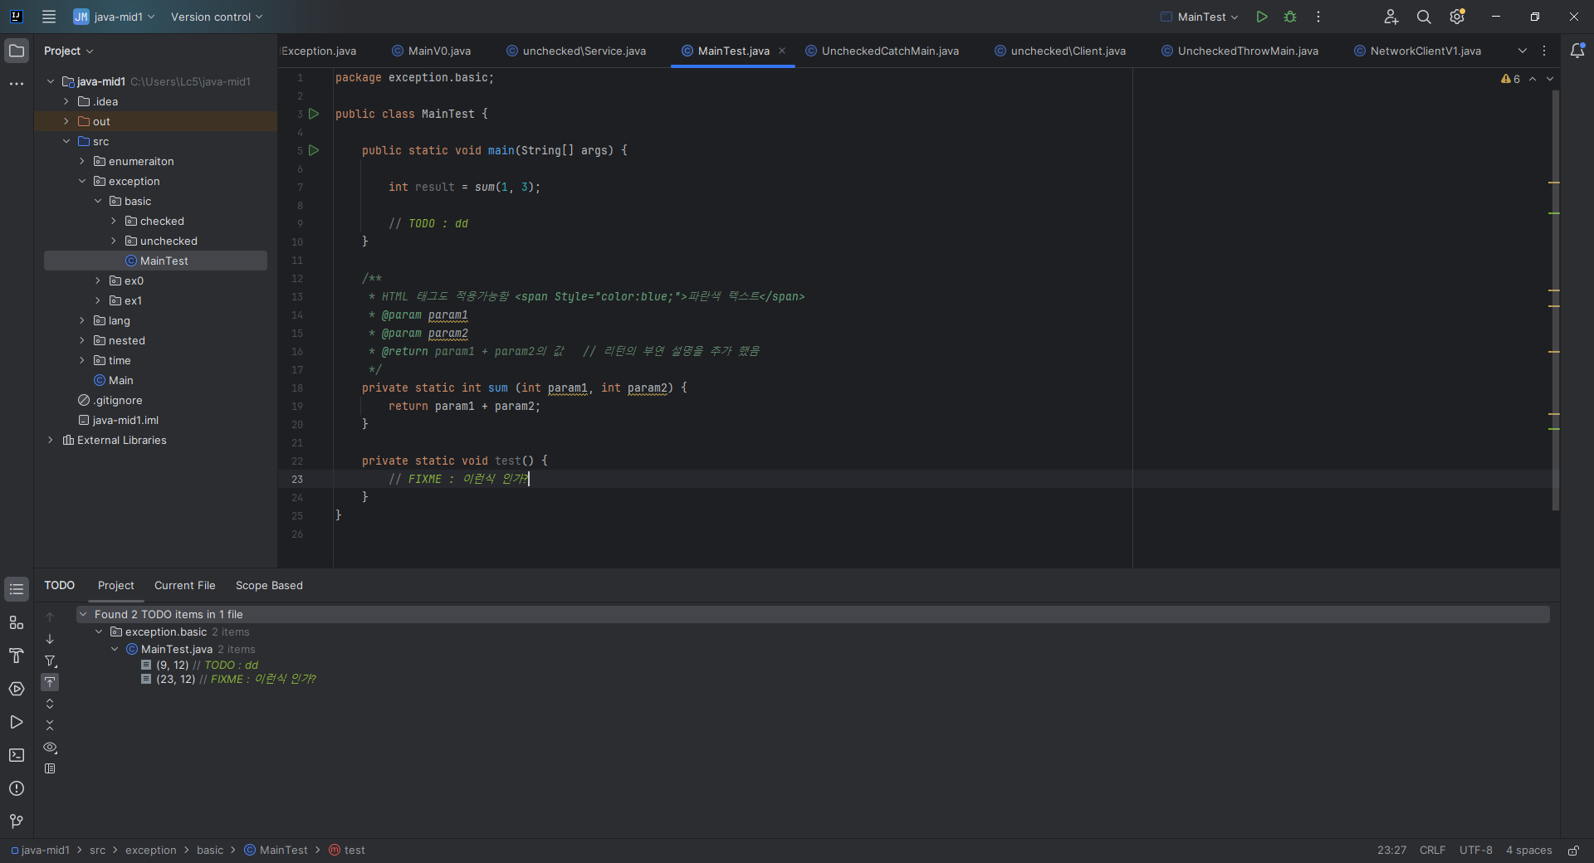Switch to NetworkClientV1.java tab
Image resolution: width=1594 pixels, height=863 pixels.
click(1417, 51)
